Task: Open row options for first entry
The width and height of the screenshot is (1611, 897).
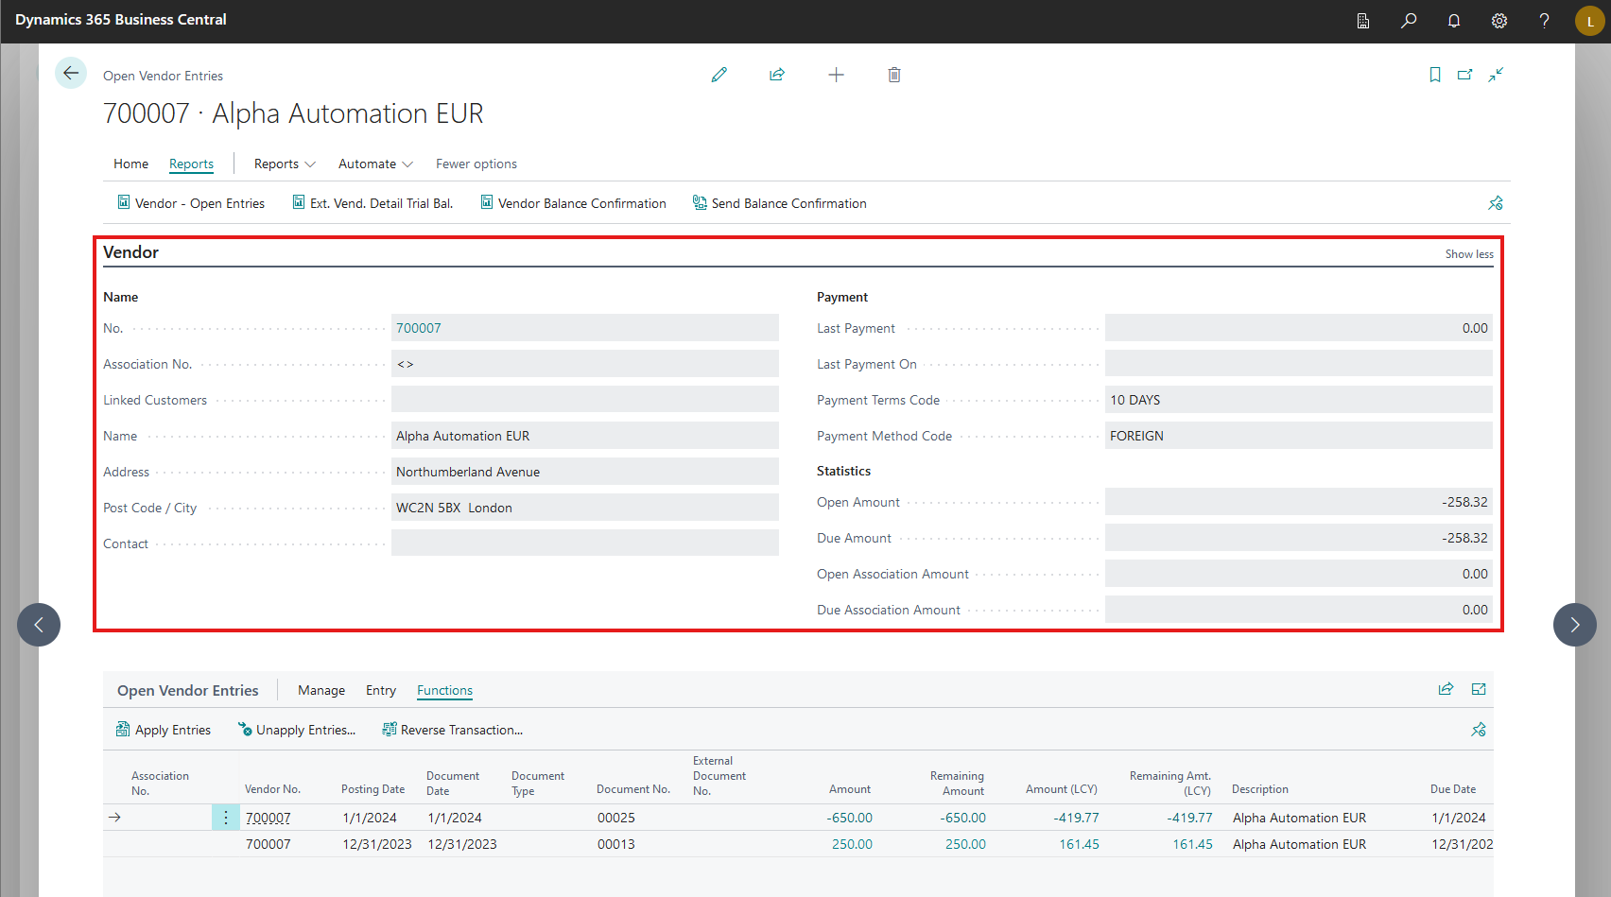Action: click(226, 818)
